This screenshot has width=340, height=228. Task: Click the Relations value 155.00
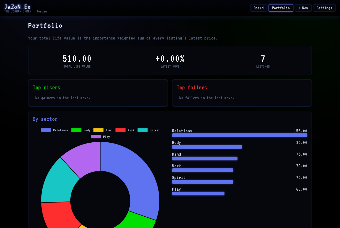300,131
